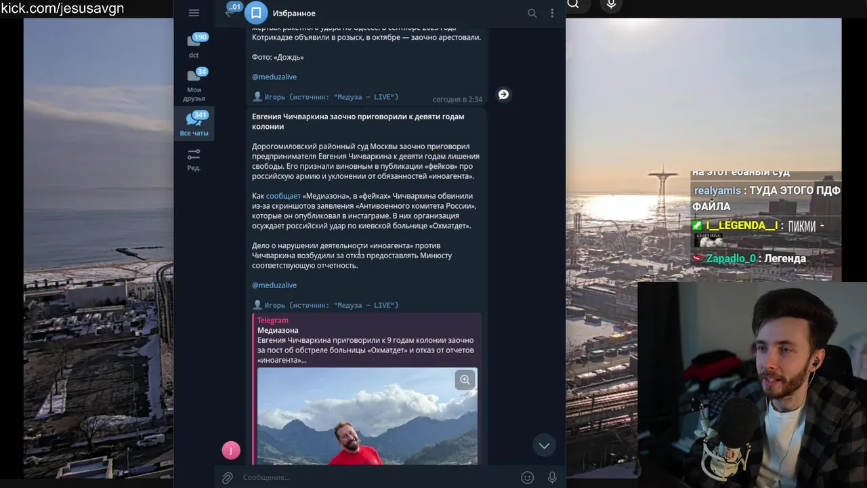Go back using the arrow beside Избранное
The image size is (867, 488).
point(229,13)
